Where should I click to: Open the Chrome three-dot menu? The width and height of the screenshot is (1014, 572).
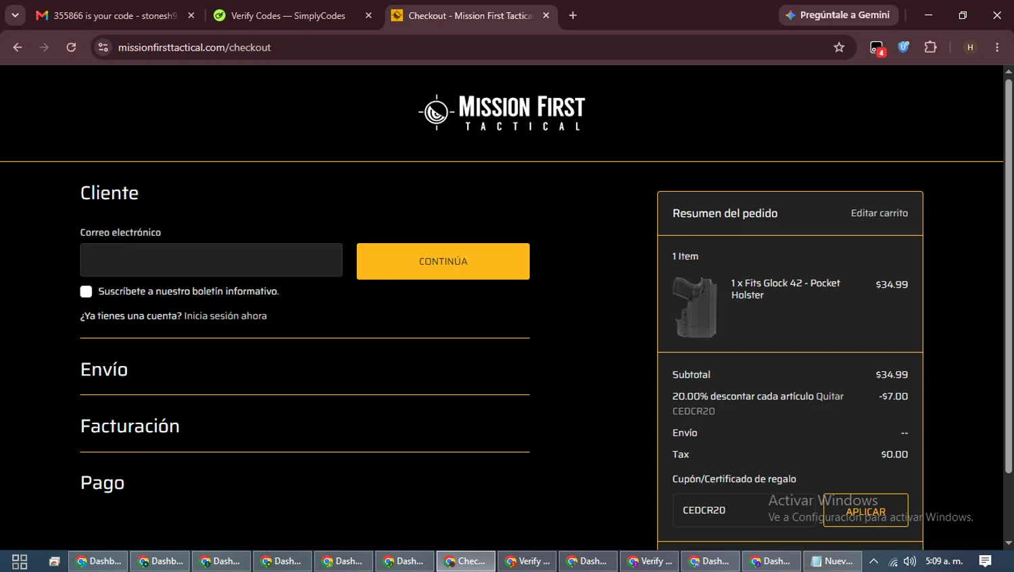997,47
